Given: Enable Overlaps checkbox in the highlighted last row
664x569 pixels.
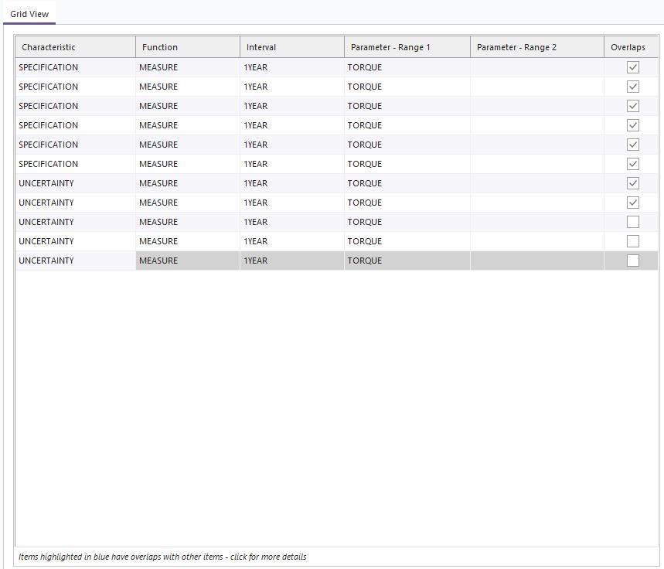Looking at the screenshot, I should tap(633, 261).
